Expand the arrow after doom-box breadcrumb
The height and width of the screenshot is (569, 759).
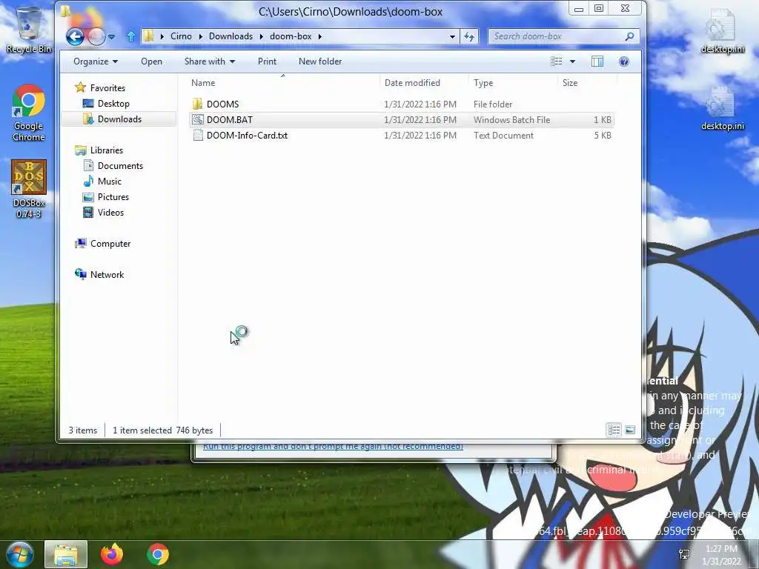point(320,36)
